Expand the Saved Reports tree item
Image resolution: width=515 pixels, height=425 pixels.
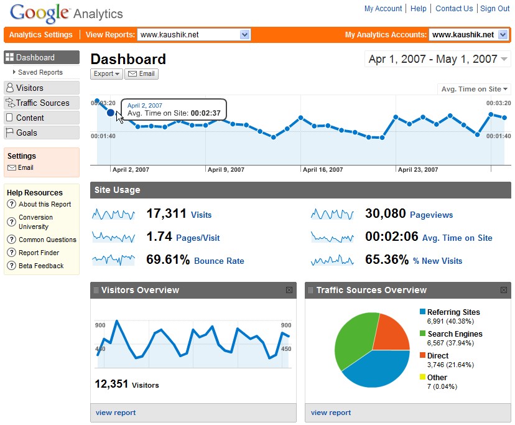pos(13,73)
